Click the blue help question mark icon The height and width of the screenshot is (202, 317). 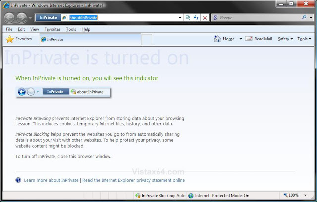click(18, 180)
